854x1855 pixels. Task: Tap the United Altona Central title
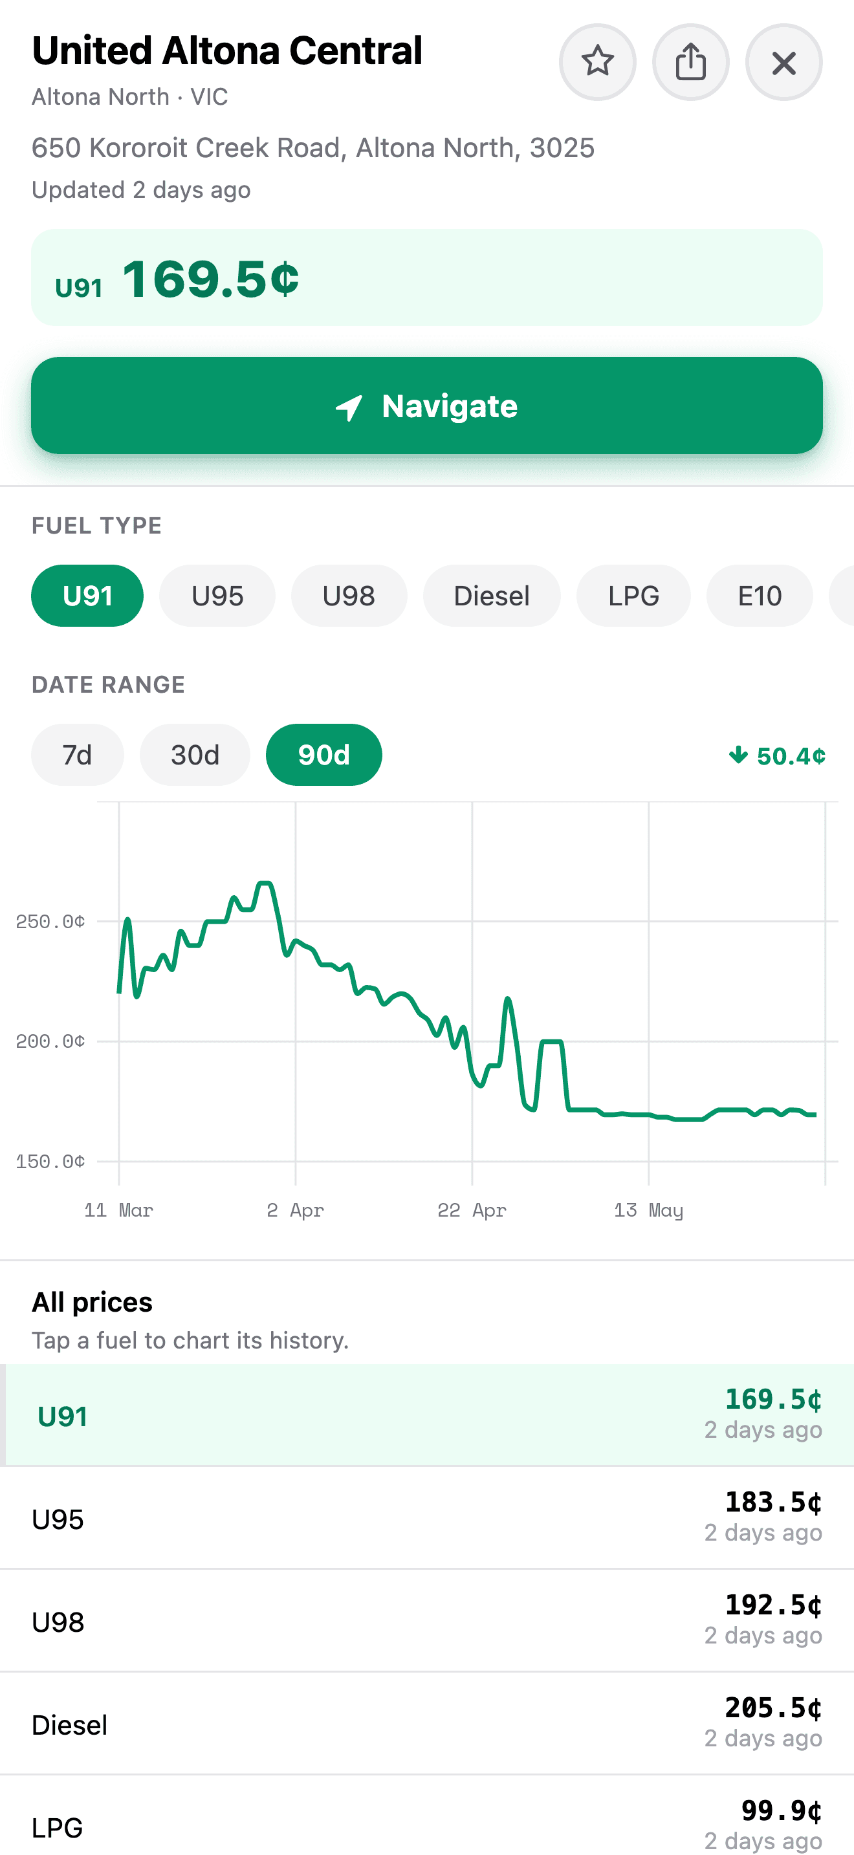[227, 50]
